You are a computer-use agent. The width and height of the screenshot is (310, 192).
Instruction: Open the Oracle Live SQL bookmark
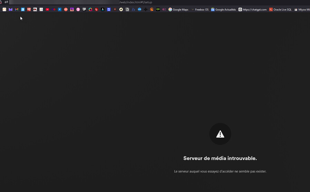click(280, 9)
